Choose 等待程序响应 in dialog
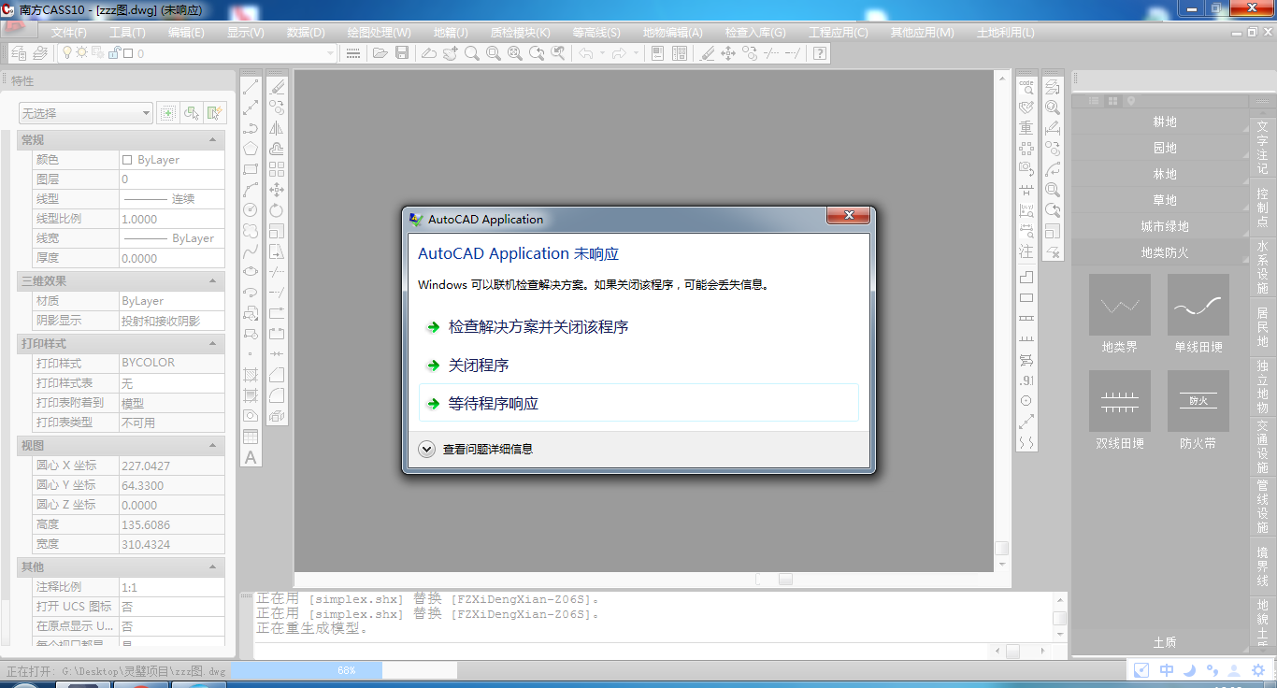This screenshot has height=688, width=1277. pos(638,403)
